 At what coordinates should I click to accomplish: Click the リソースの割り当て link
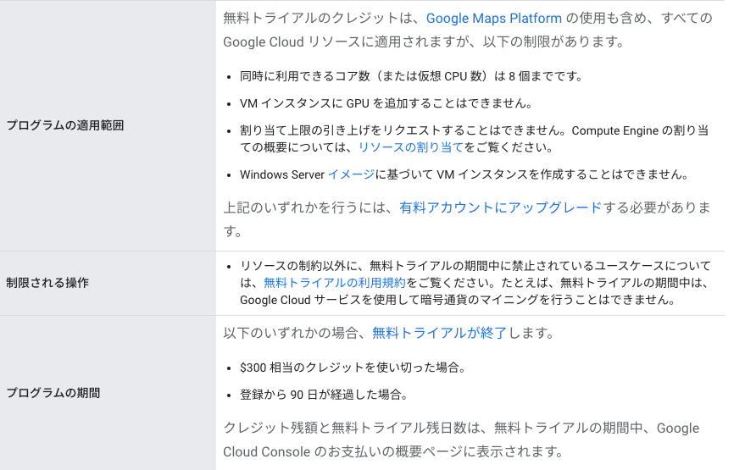point(410,147)
